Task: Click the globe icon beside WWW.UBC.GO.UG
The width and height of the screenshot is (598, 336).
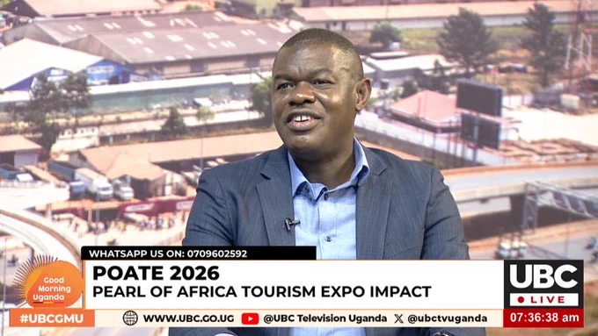Action: (130, 318)
